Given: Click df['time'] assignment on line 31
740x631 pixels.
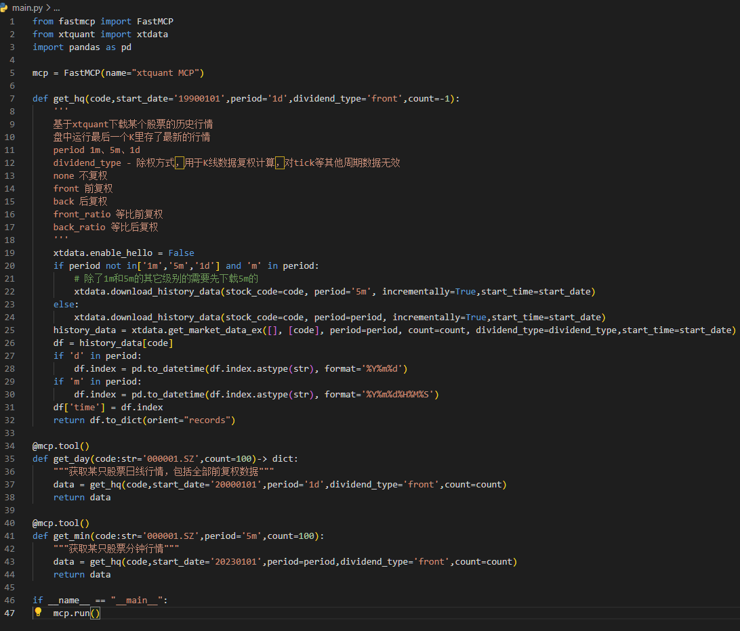Looking at the screenshot, I should [108, 408].
